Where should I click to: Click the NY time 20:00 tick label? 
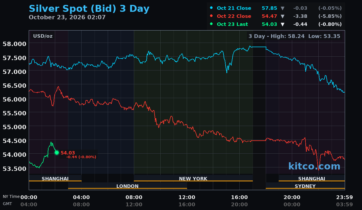pyautogui.click(x=292, y=197)
